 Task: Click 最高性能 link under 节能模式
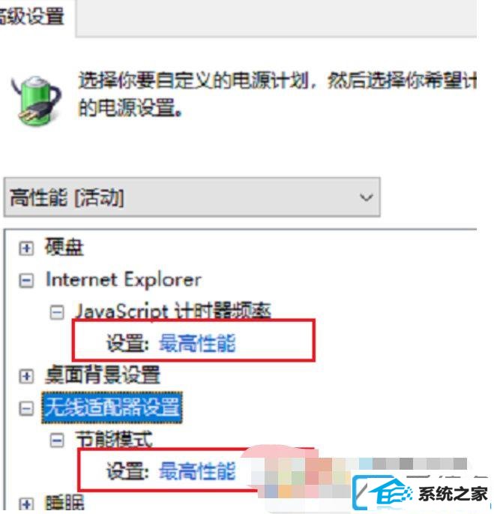197,471
